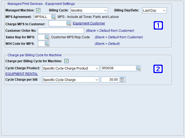The width and height of the screenshot is (185, 138).
Task: Click the Customer Order No field
Action: point(61,31)
